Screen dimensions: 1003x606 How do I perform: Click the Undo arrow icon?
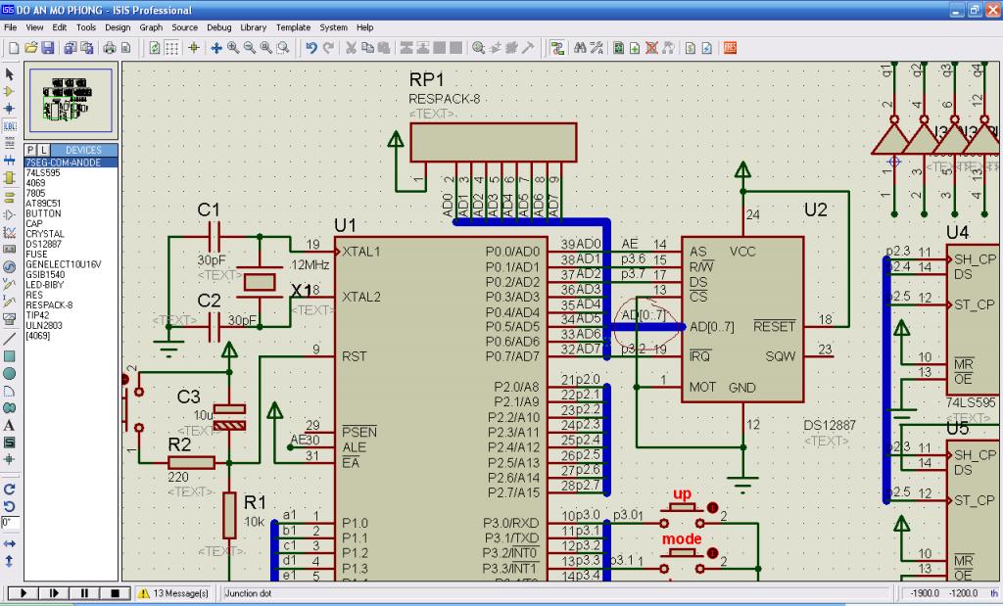(310, 47)
